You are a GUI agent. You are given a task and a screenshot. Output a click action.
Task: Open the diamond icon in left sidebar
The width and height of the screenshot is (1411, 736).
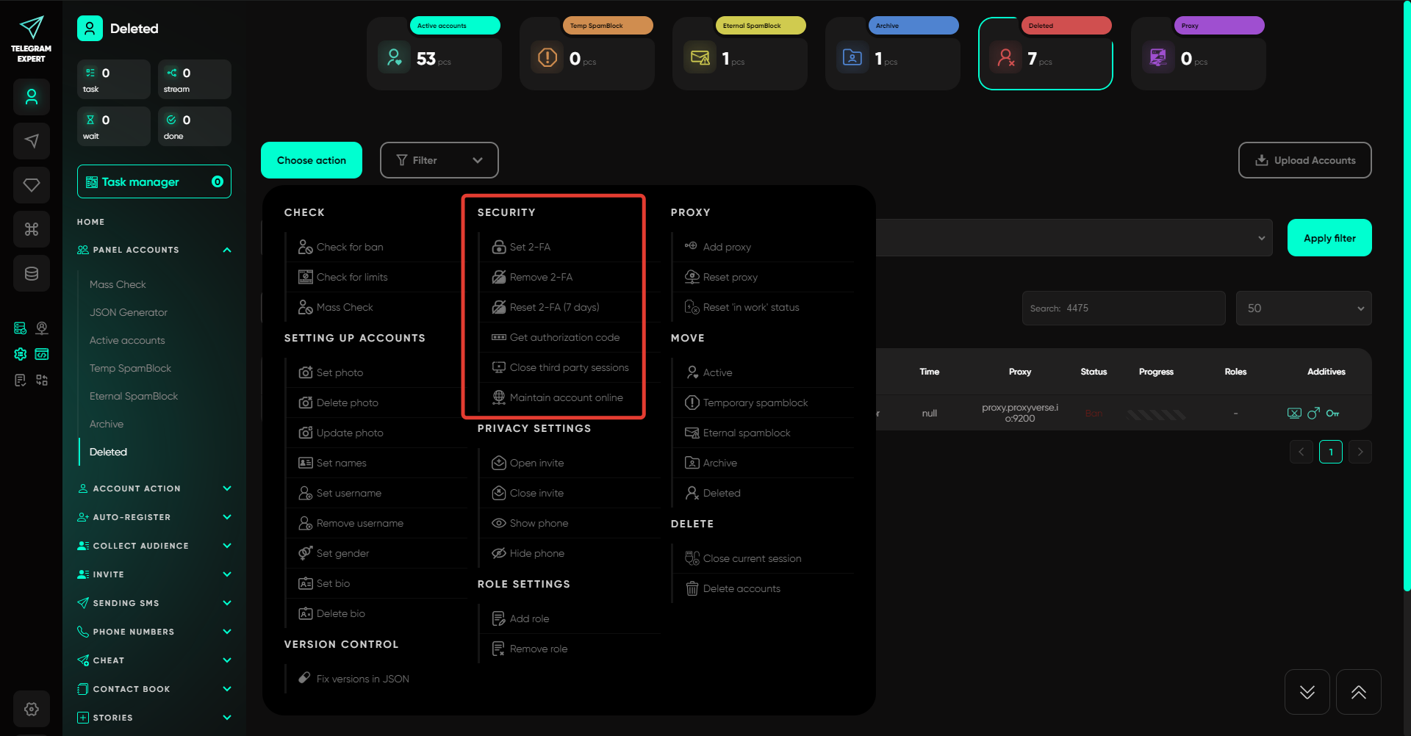point(32,185)
